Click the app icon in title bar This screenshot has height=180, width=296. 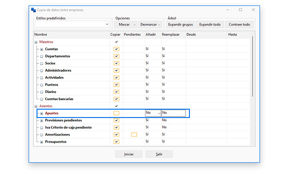click(34, 10)
